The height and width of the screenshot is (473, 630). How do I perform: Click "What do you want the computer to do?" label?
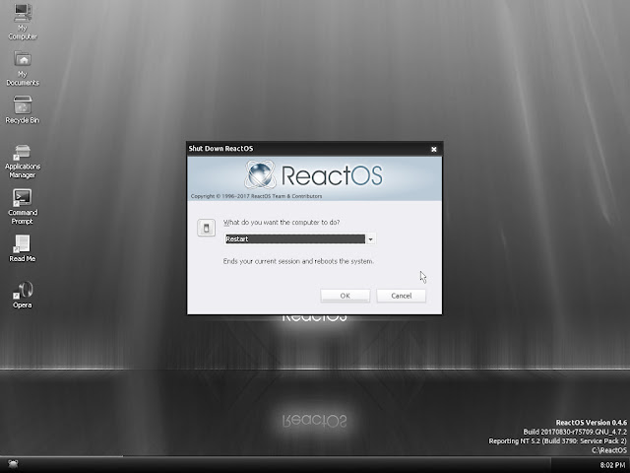point(282,223)
